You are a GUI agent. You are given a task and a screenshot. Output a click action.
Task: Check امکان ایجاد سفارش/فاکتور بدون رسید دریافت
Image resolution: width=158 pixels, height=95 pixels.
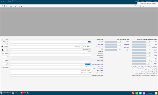tap(157, 73)
